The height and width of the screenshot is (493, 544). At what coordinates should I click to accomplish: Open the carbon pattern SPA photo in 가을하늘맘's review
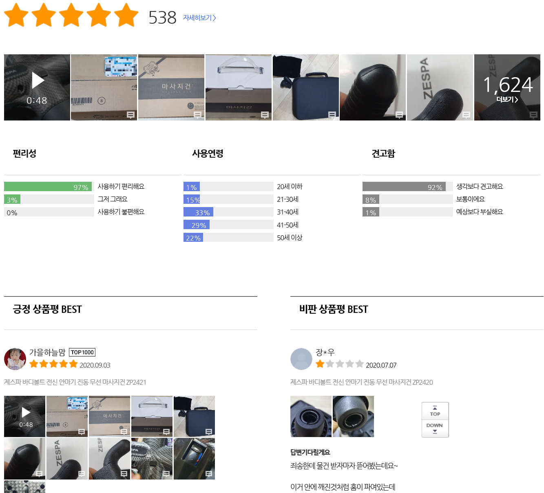coord(152,459)
